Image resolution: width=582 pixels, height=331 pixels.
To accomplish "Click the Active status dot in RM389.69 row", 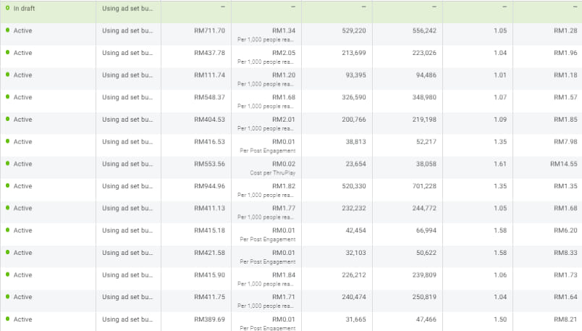I will 8,319.
